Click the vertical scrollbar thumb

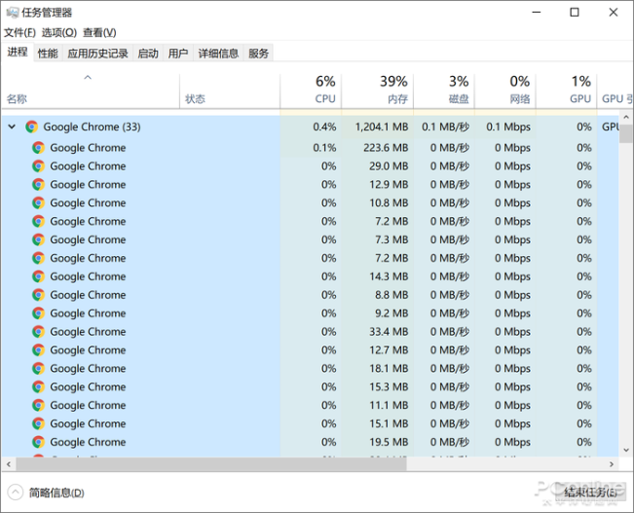(x=626, y=133)
